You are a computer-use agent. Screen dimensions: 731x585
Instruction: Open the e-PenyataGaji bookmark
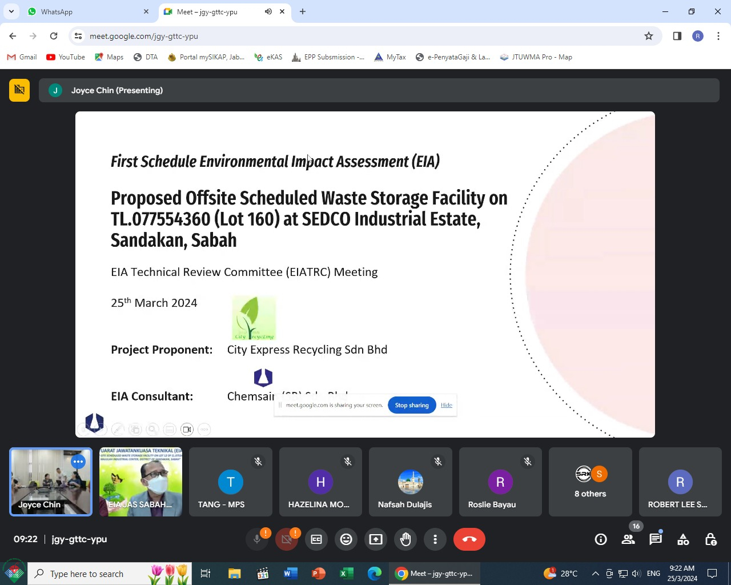click(x=453, y=57)
